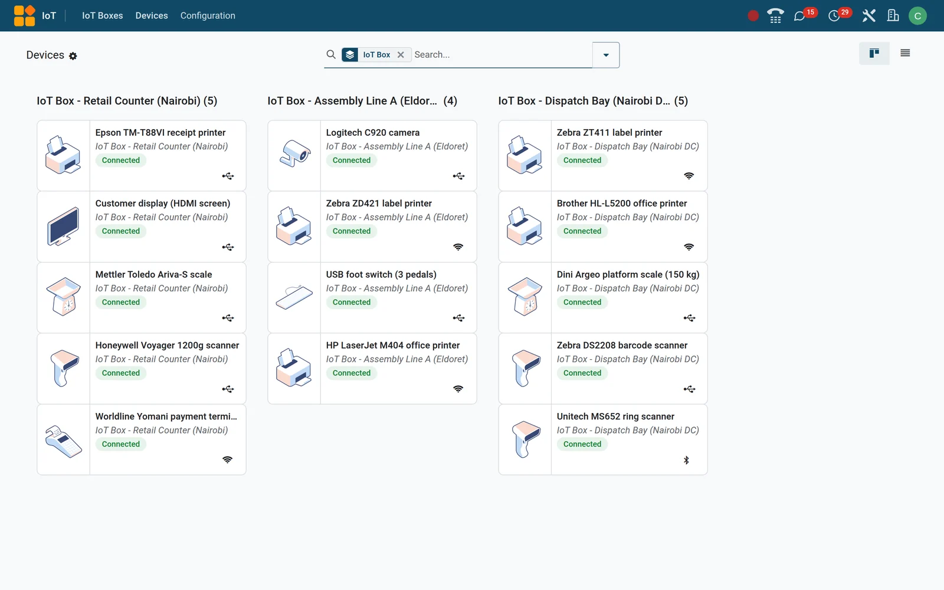Click the search magnifier icon
This screenshot has height=590, width=944.
tap(331, 54)
